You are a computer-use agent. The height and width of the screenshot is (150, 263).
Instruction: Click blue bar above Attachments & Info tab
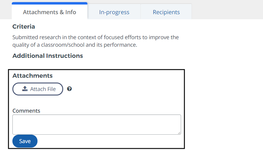tap(50, 3)
